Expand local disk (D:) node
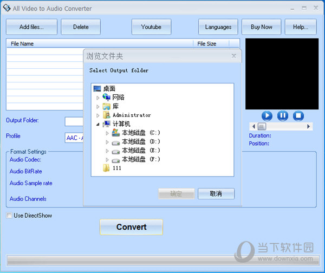This screenshot has width=325, height=273. click(107, 142)
